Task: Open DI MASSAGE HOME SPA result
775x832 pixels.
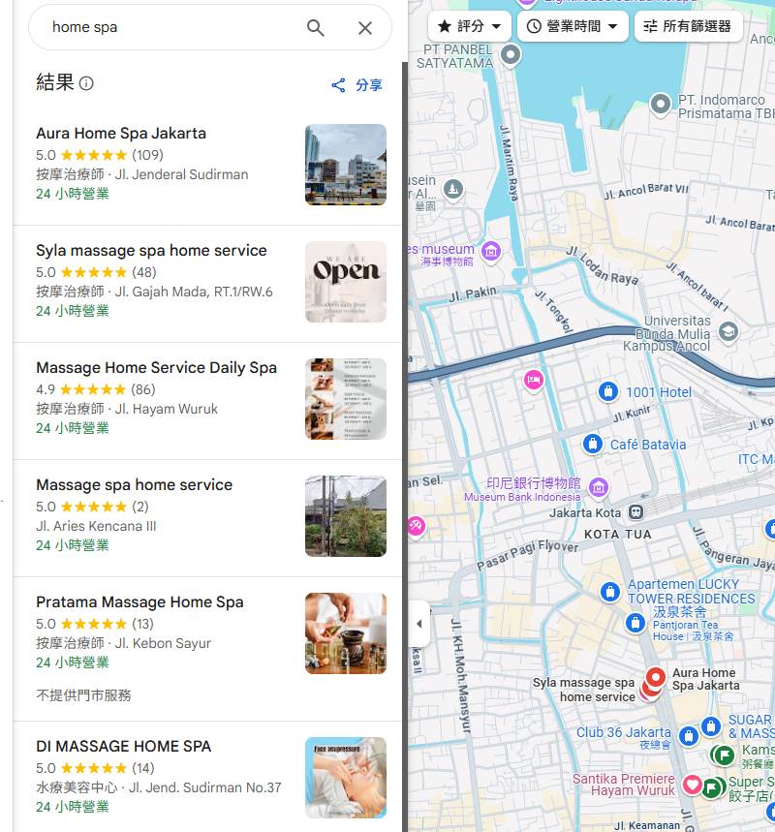Action: pyautogui.click(x=207, y=777)
